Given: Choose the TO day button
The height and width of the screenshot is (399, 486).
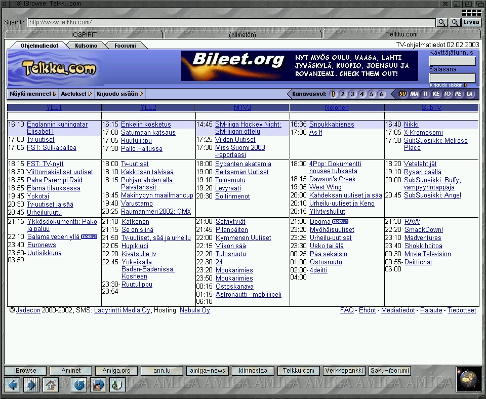Looking at the screenshot, I should coord(447,94).
